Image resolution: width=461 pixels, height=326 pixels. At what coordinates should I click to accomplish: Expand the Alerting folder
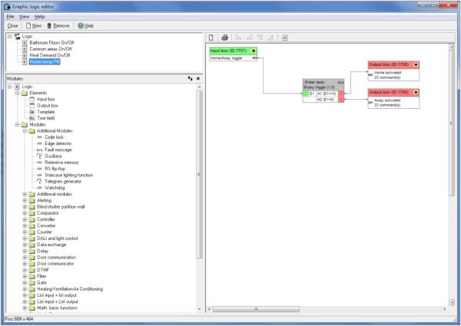(25, 200)
